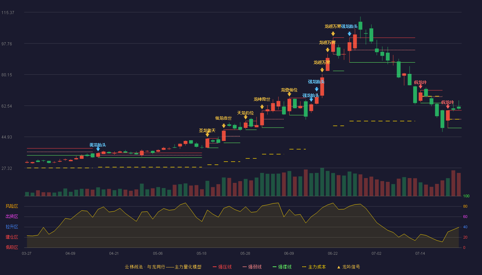Click the yellow arrow under 天龙归位
This screenshot has height=275, width=482.
(245, 117)
